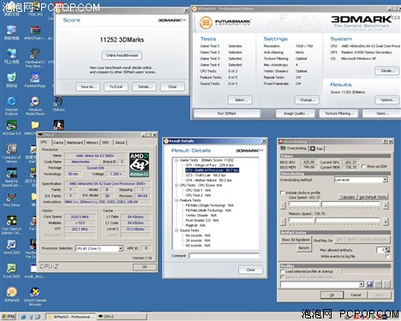
Task: Click the Calculate button in Overclocking
Action: pos(348,197)
